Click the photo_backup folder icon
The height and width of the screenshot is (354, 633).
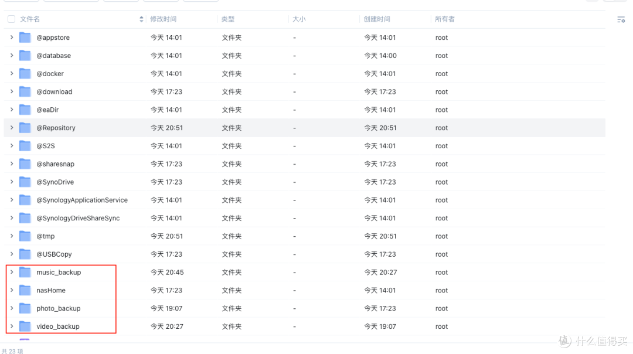tap(25, 308)
